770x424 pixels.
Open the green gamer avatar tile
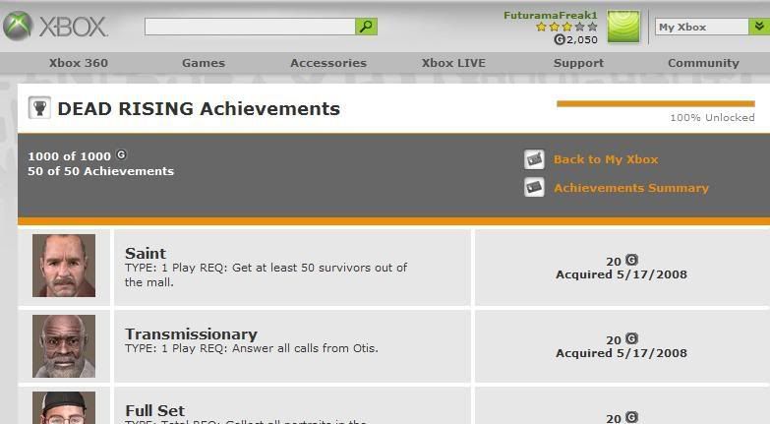[x=623, y=27]
